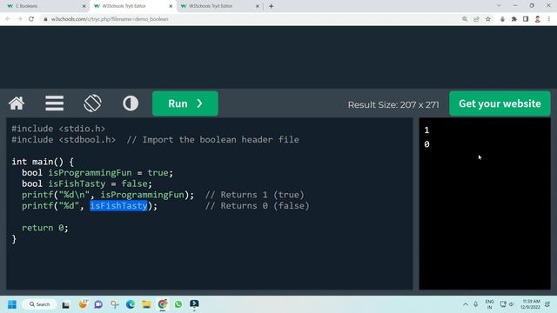Change orientation with the rotate icon
557x313 pixels.
tap(92, 103)
